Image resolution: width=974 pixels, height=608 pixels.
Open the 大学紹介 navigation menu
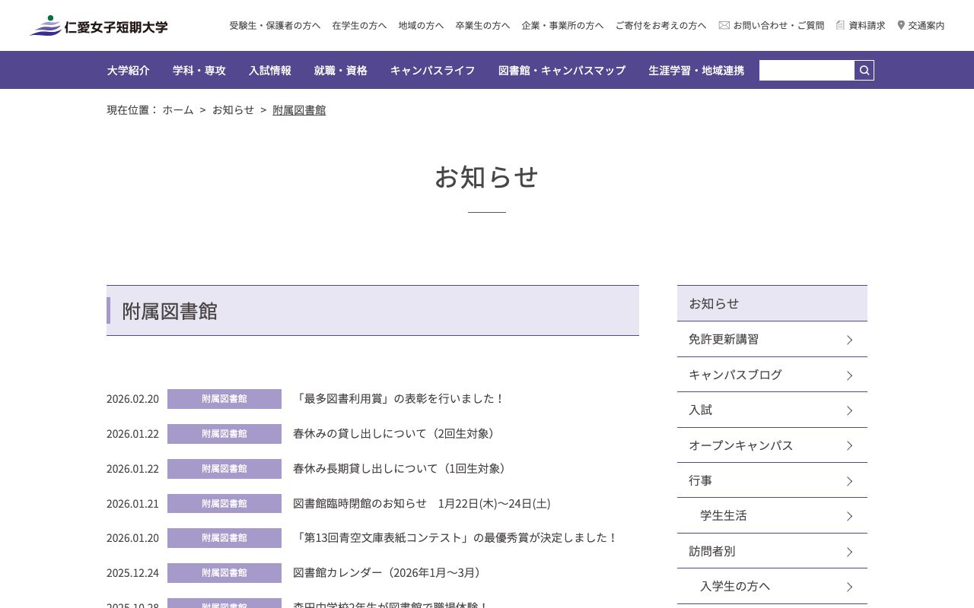pos(128,70)
